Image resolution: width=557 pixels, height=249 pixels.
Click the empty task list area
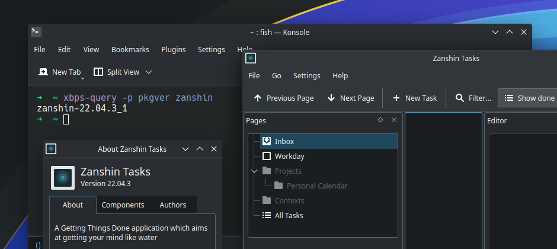(443, 180)
